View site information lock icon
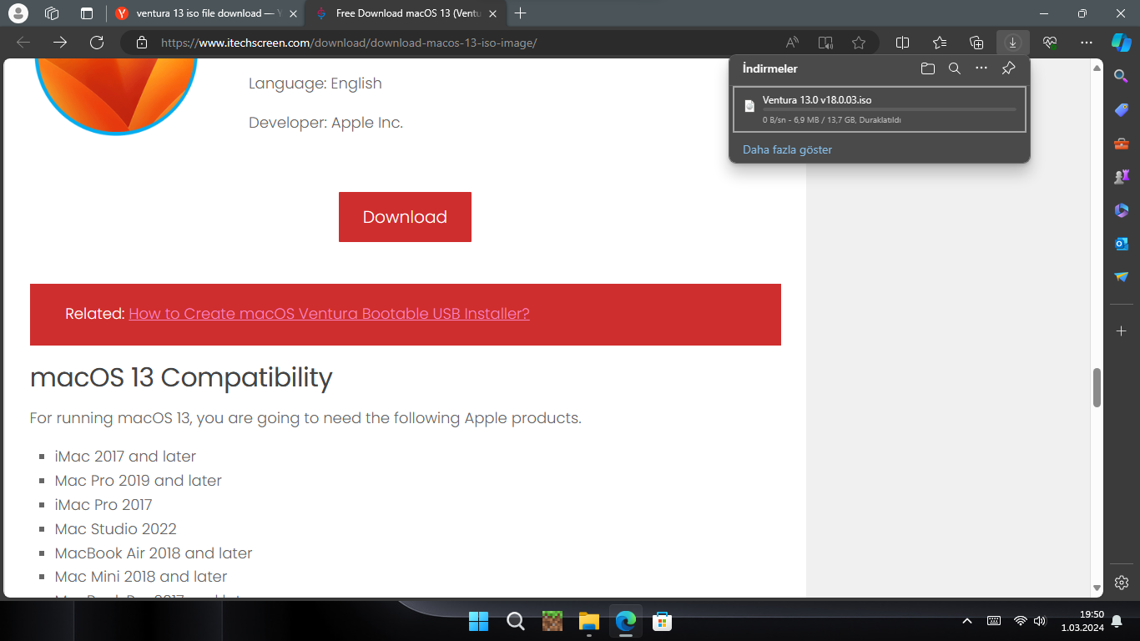This screenshot has height=641, width=1140. (142, 43)
